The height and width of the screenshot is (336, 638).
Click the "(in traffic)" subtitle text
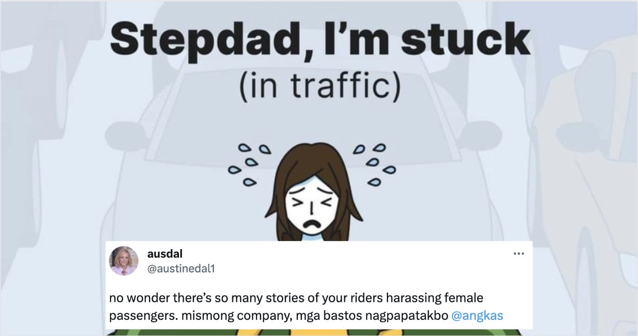pos(319,87)
